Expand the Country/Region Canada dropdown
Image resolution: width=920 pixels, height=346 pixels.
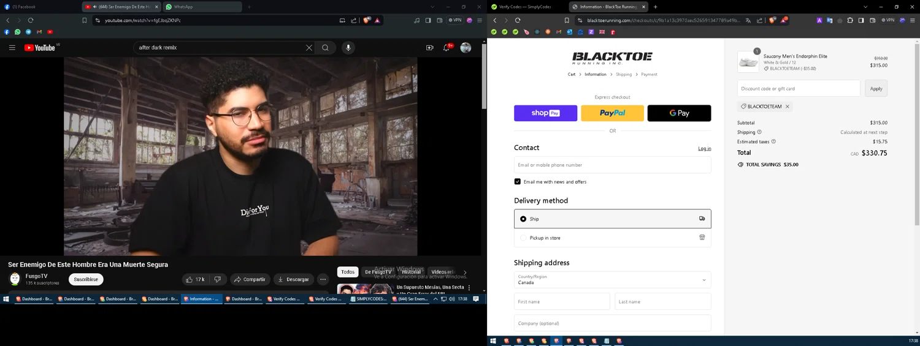(612, 280)
